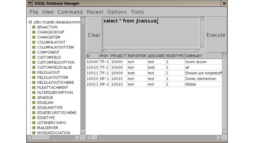Expand the CUSTOMFIELDOPTION table node
The width and height of the screenshot is (254, 143).
34,62
